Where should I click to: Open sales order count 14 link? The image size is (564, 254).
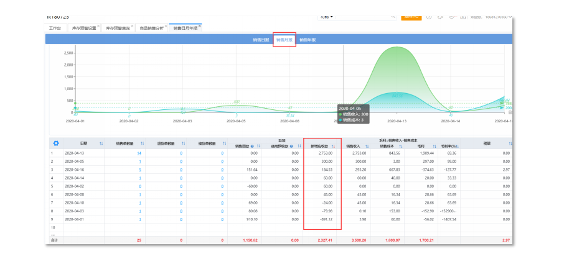[x=139, y=153]
